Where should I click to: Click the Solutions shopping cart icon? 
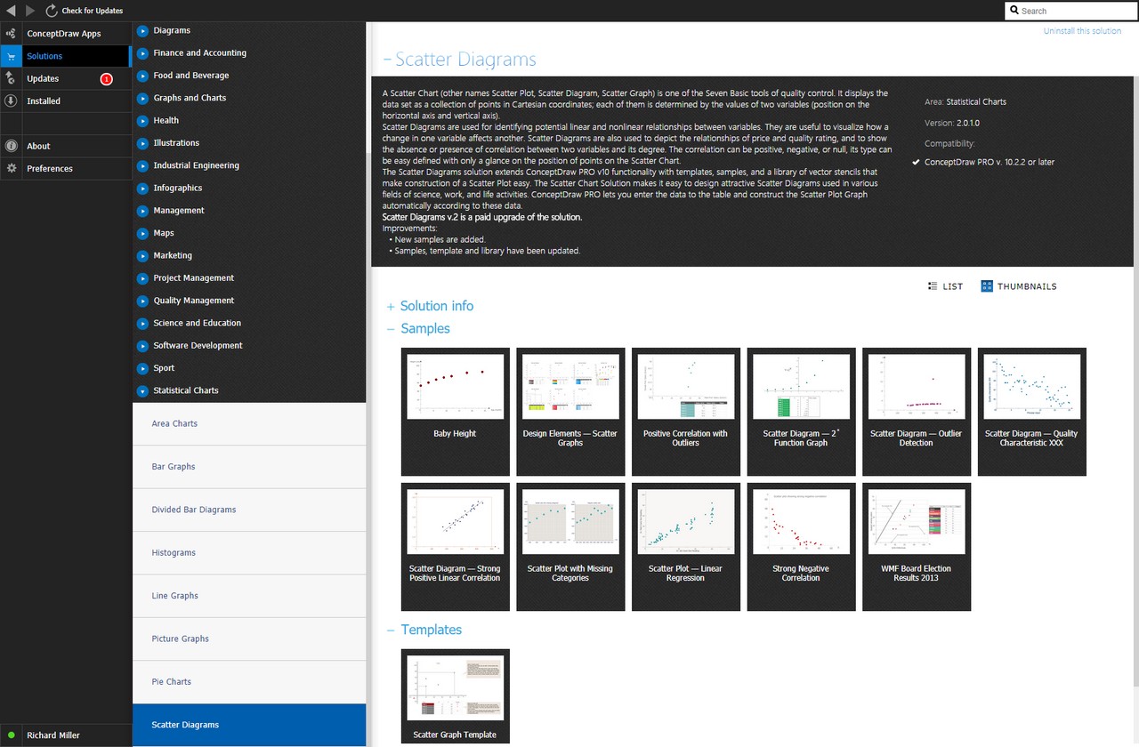tap(11, 56)
